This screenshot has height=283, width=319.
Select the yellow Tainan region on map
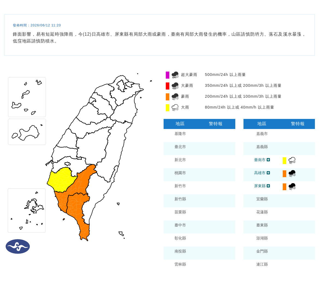tap(62, 180)
